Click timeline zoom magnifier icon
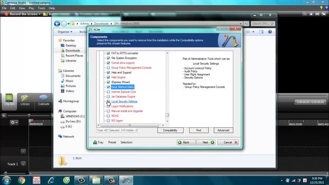Screen dimensions: 329x185 [4, 116]
